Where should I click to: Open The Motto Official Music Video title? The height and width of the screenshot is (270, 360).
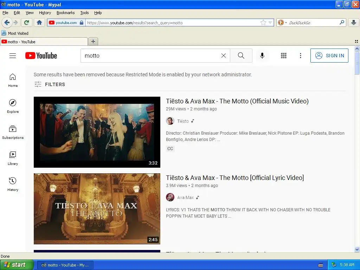pos(237,101)
